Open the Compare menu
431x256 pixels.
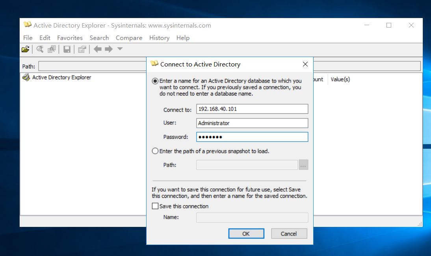(x=129, y=38)
